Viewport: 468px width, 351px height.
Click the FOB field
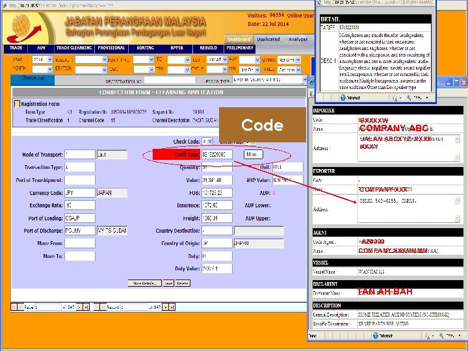click(x=217, y=193)
